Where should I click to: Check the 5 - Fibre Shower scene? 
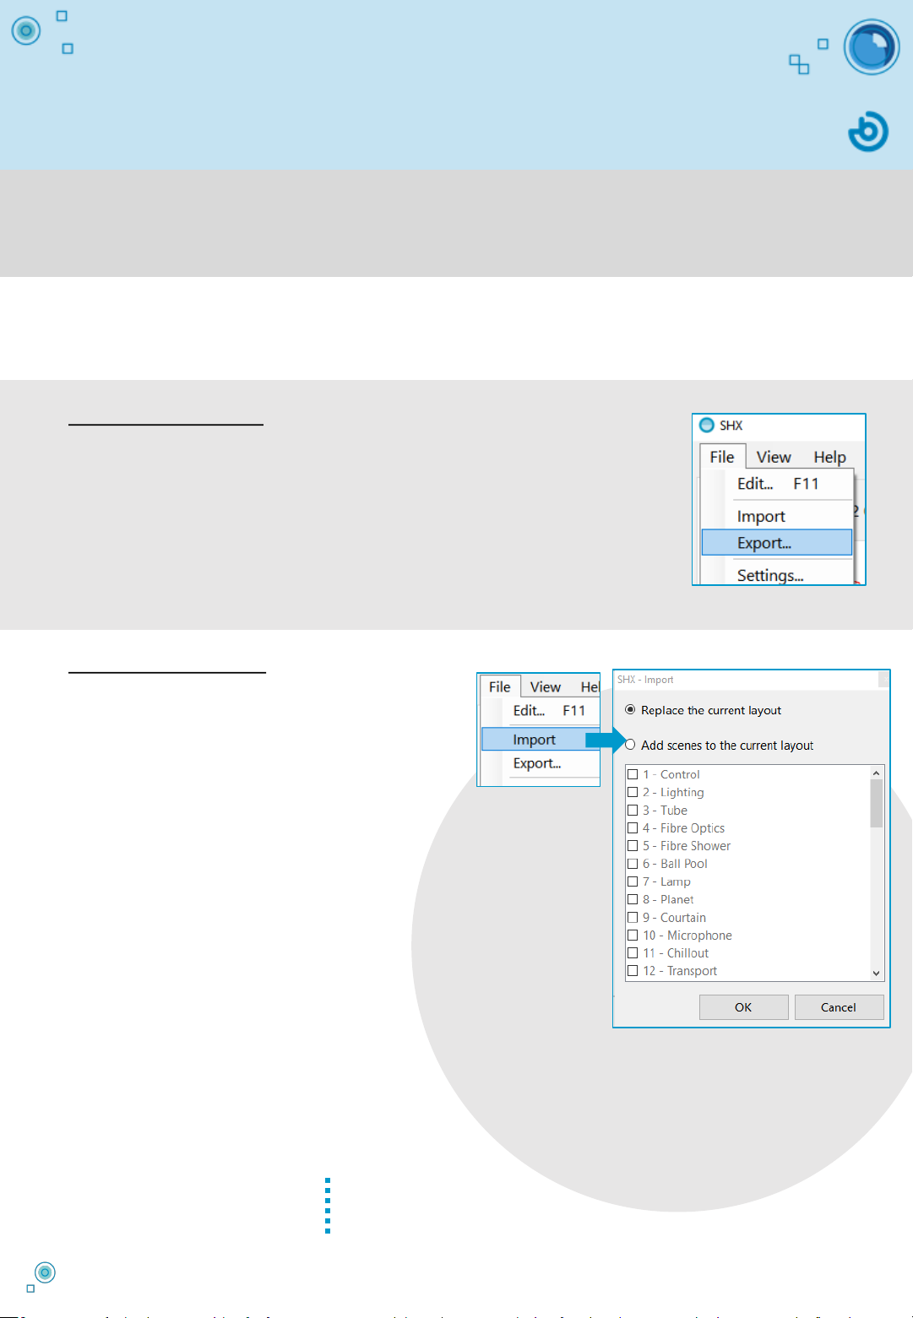[633, 846]
